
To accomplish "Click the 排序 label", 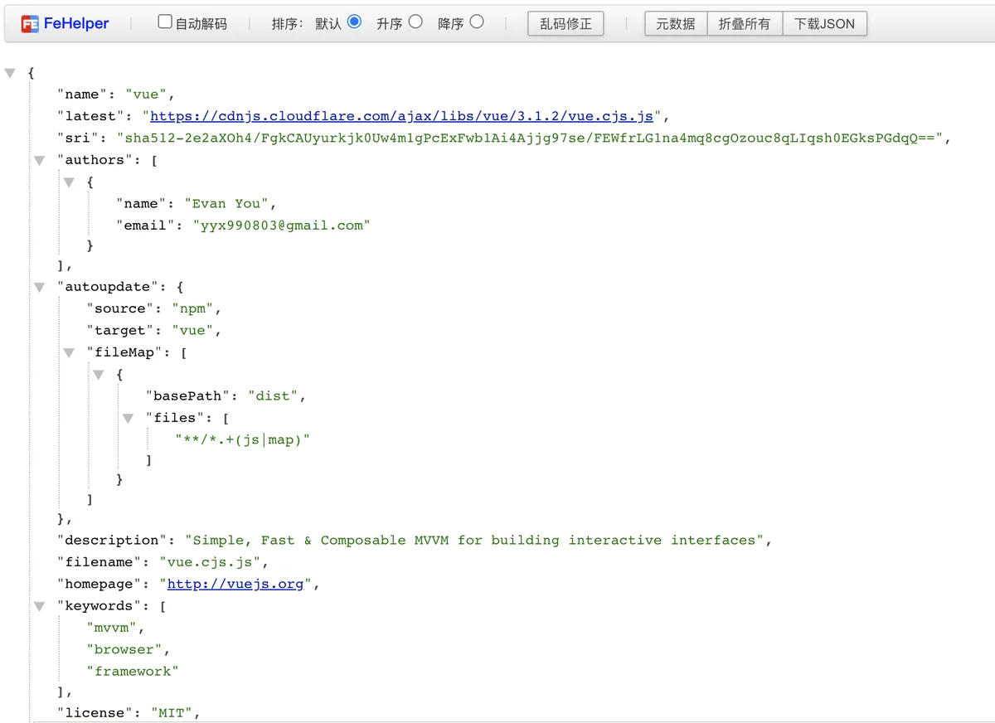I will click(x=287, y=24).
